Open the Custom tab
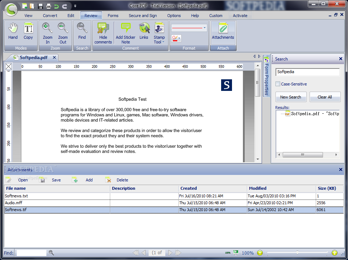 coord(216,16)
